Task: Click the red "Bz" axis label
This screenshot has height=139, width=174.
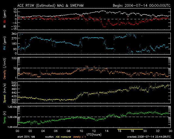Action: click(5, 21)
